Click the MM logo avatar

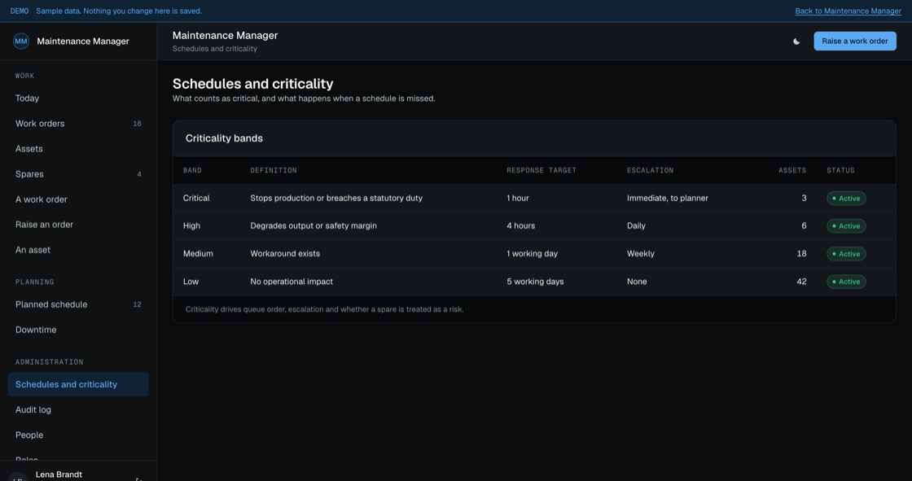pos(21,42)
